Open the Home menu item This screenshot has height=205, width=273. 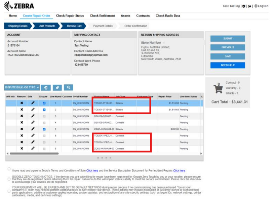point(13,16)
